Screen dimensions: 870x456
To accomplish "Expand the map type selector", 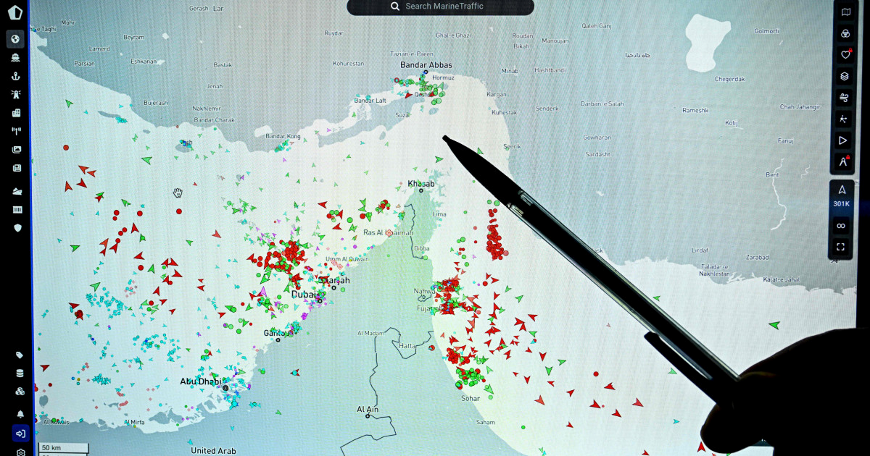I will tap(844, 12).
